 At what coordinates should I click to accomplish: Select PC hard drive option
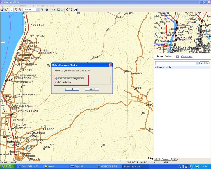pyautogui.click(x=63, y=82)
